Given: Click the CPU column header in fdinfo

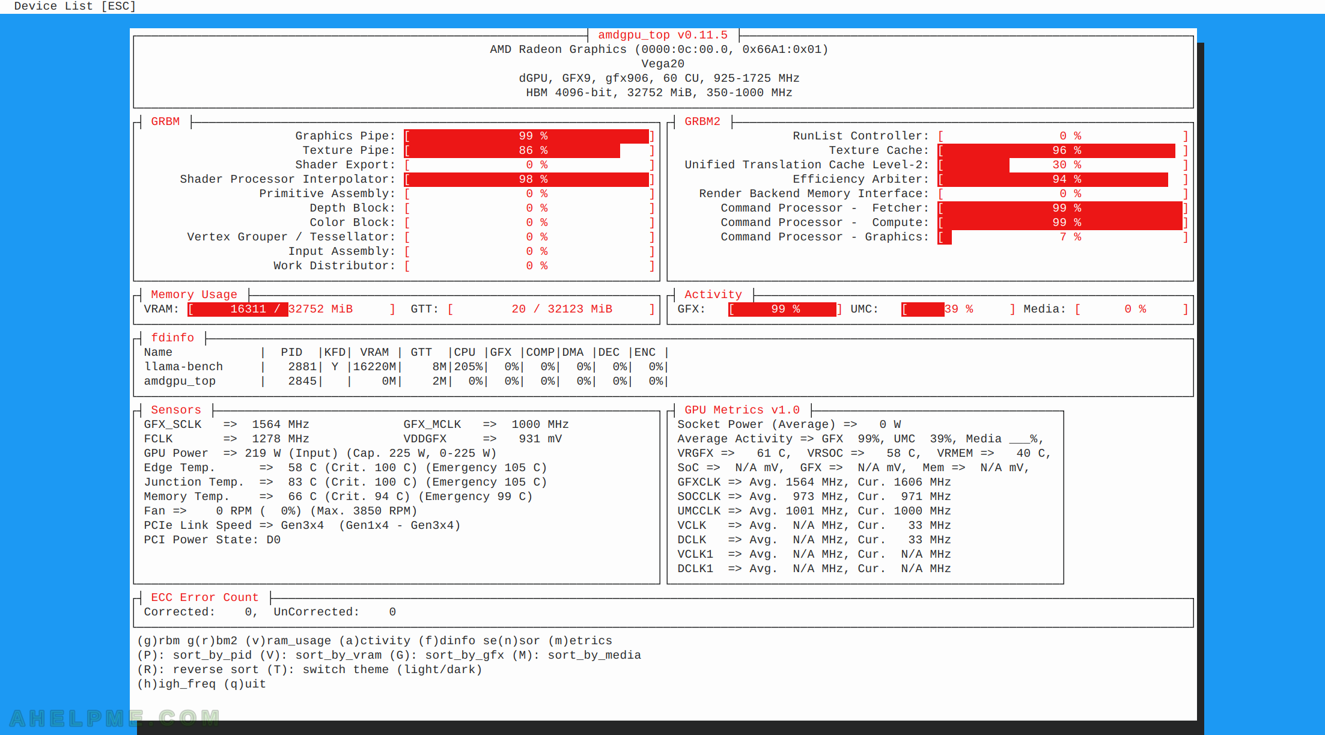Looking at the screenshot, I should [x=465, y=352].
